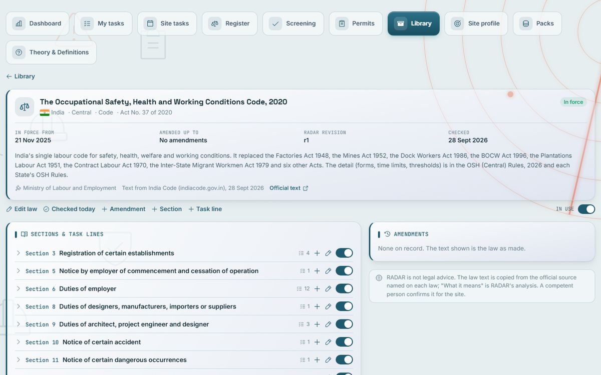
Task: Go back via the Library link
Action: tap(21, 76)
